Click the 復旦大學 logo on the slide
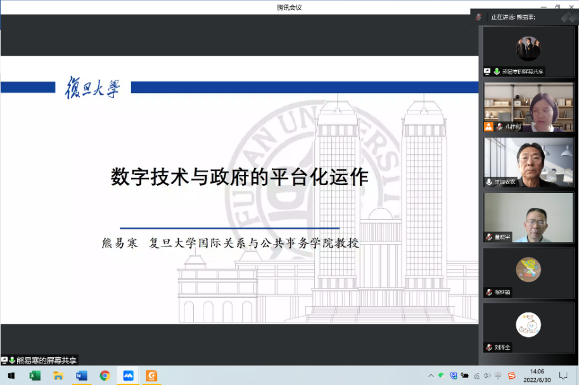The image size is (579, 385). click(92, 87)
